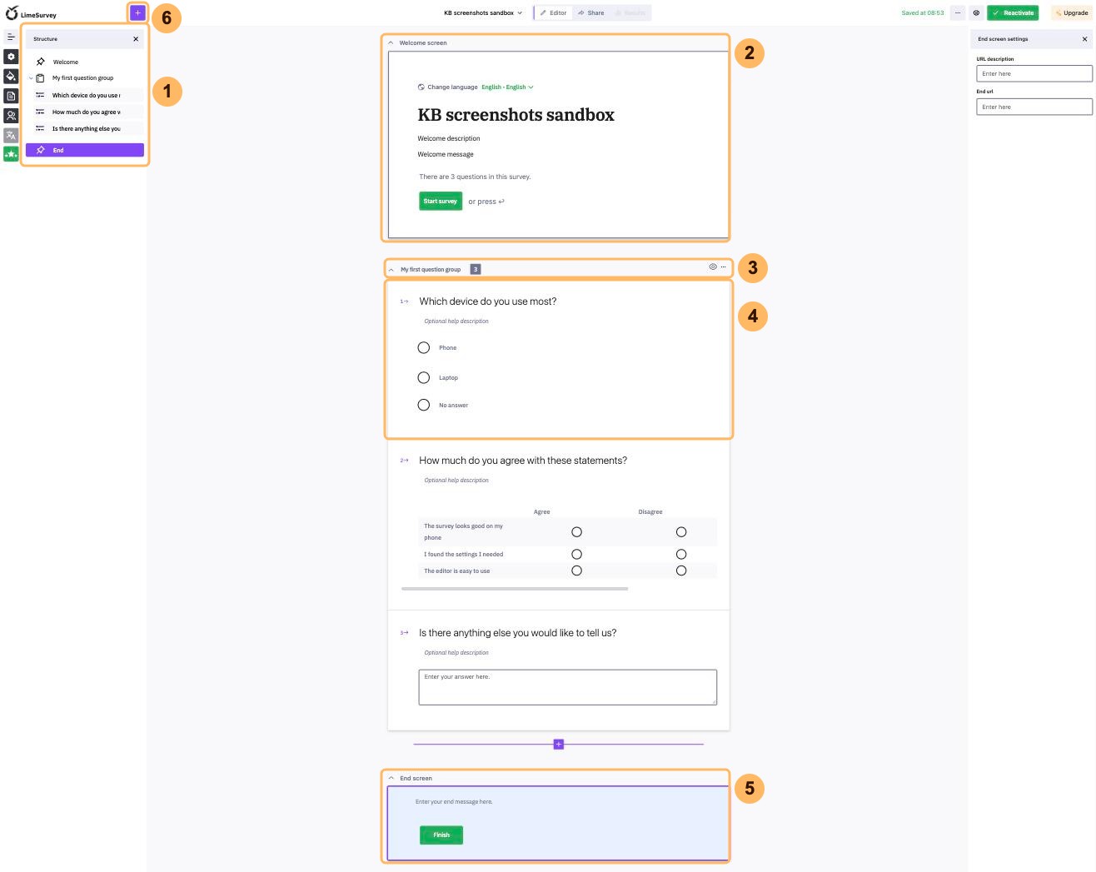The height and width of the screenshot is (872, 1096).
Task: Open the translation icon in left sidebar
Action: click(x=11, y=135)
